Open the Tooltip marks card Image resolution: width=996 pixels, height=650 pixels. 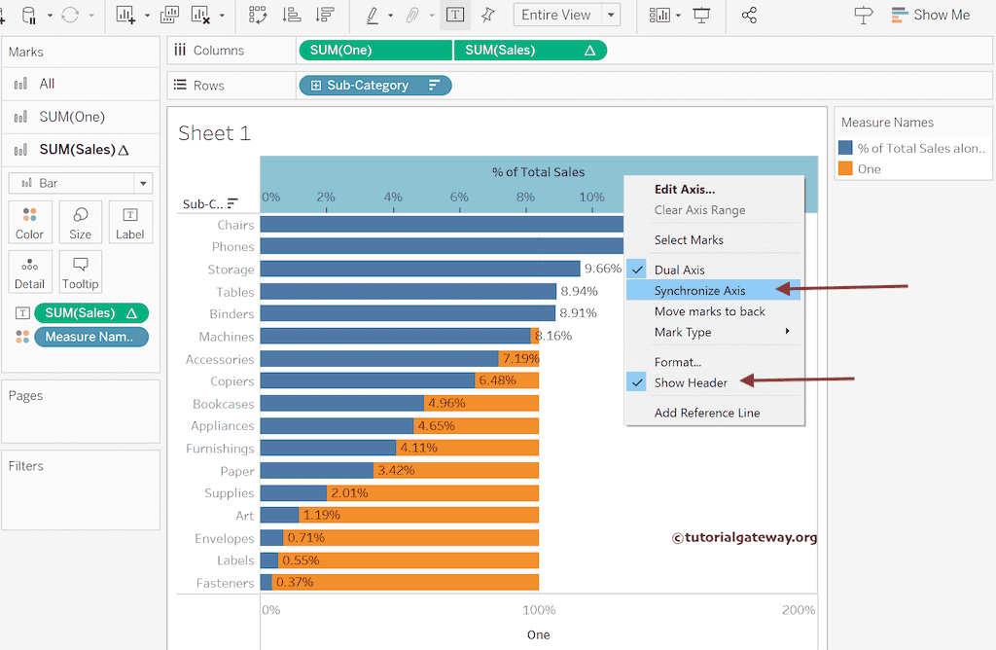click(80, 272)
